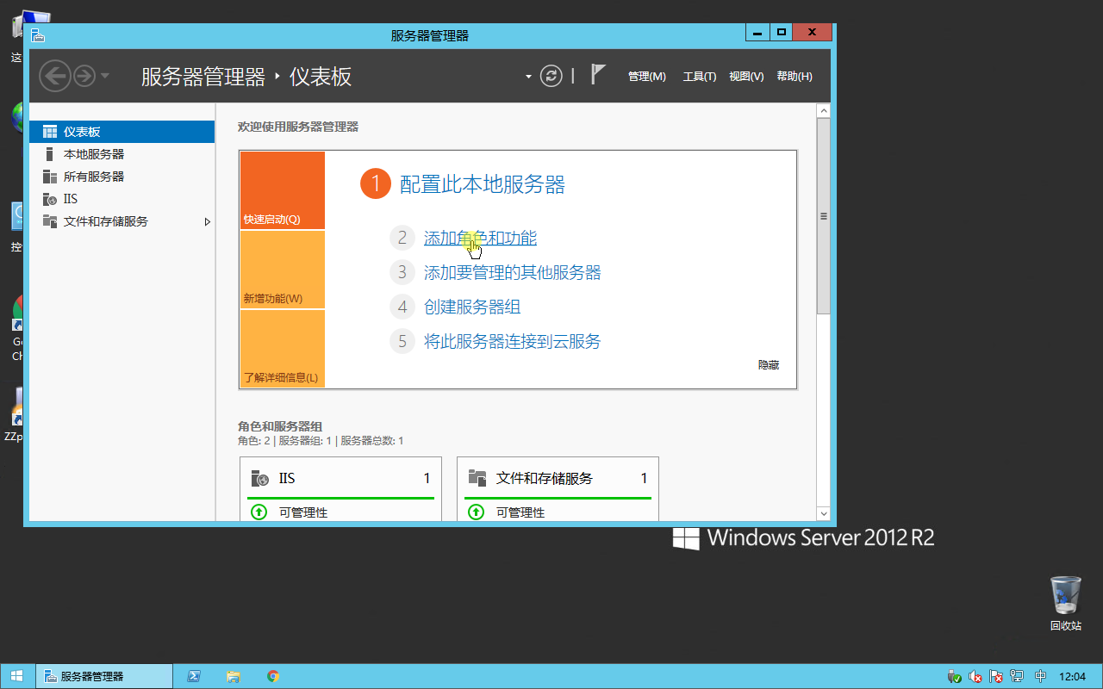Click the IIS role tile header

(340, 478)
